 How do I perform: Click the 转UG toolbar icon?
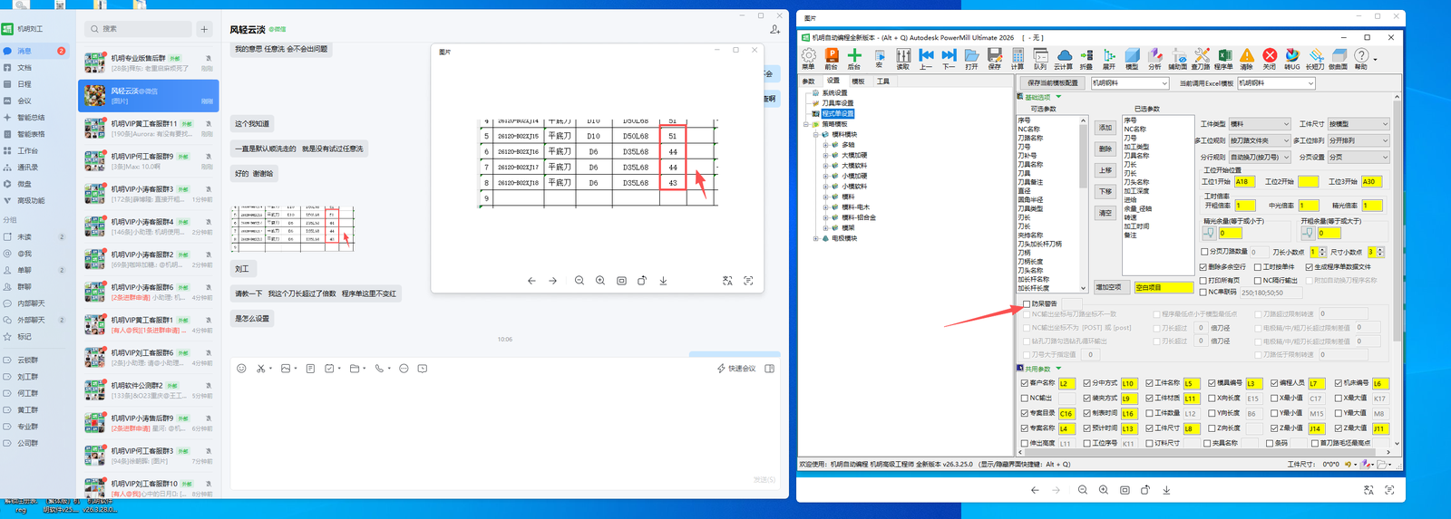(1292, 57)
